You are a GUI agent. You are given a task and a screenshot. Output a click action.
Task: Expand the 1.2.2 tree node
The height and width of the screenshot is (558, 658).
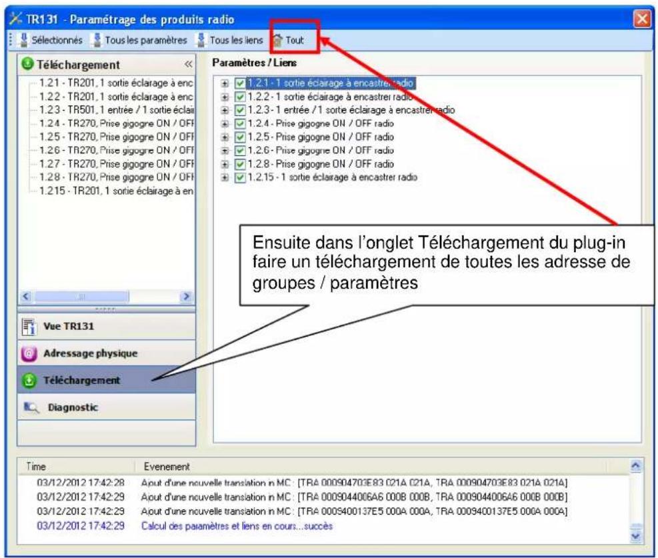225,97
